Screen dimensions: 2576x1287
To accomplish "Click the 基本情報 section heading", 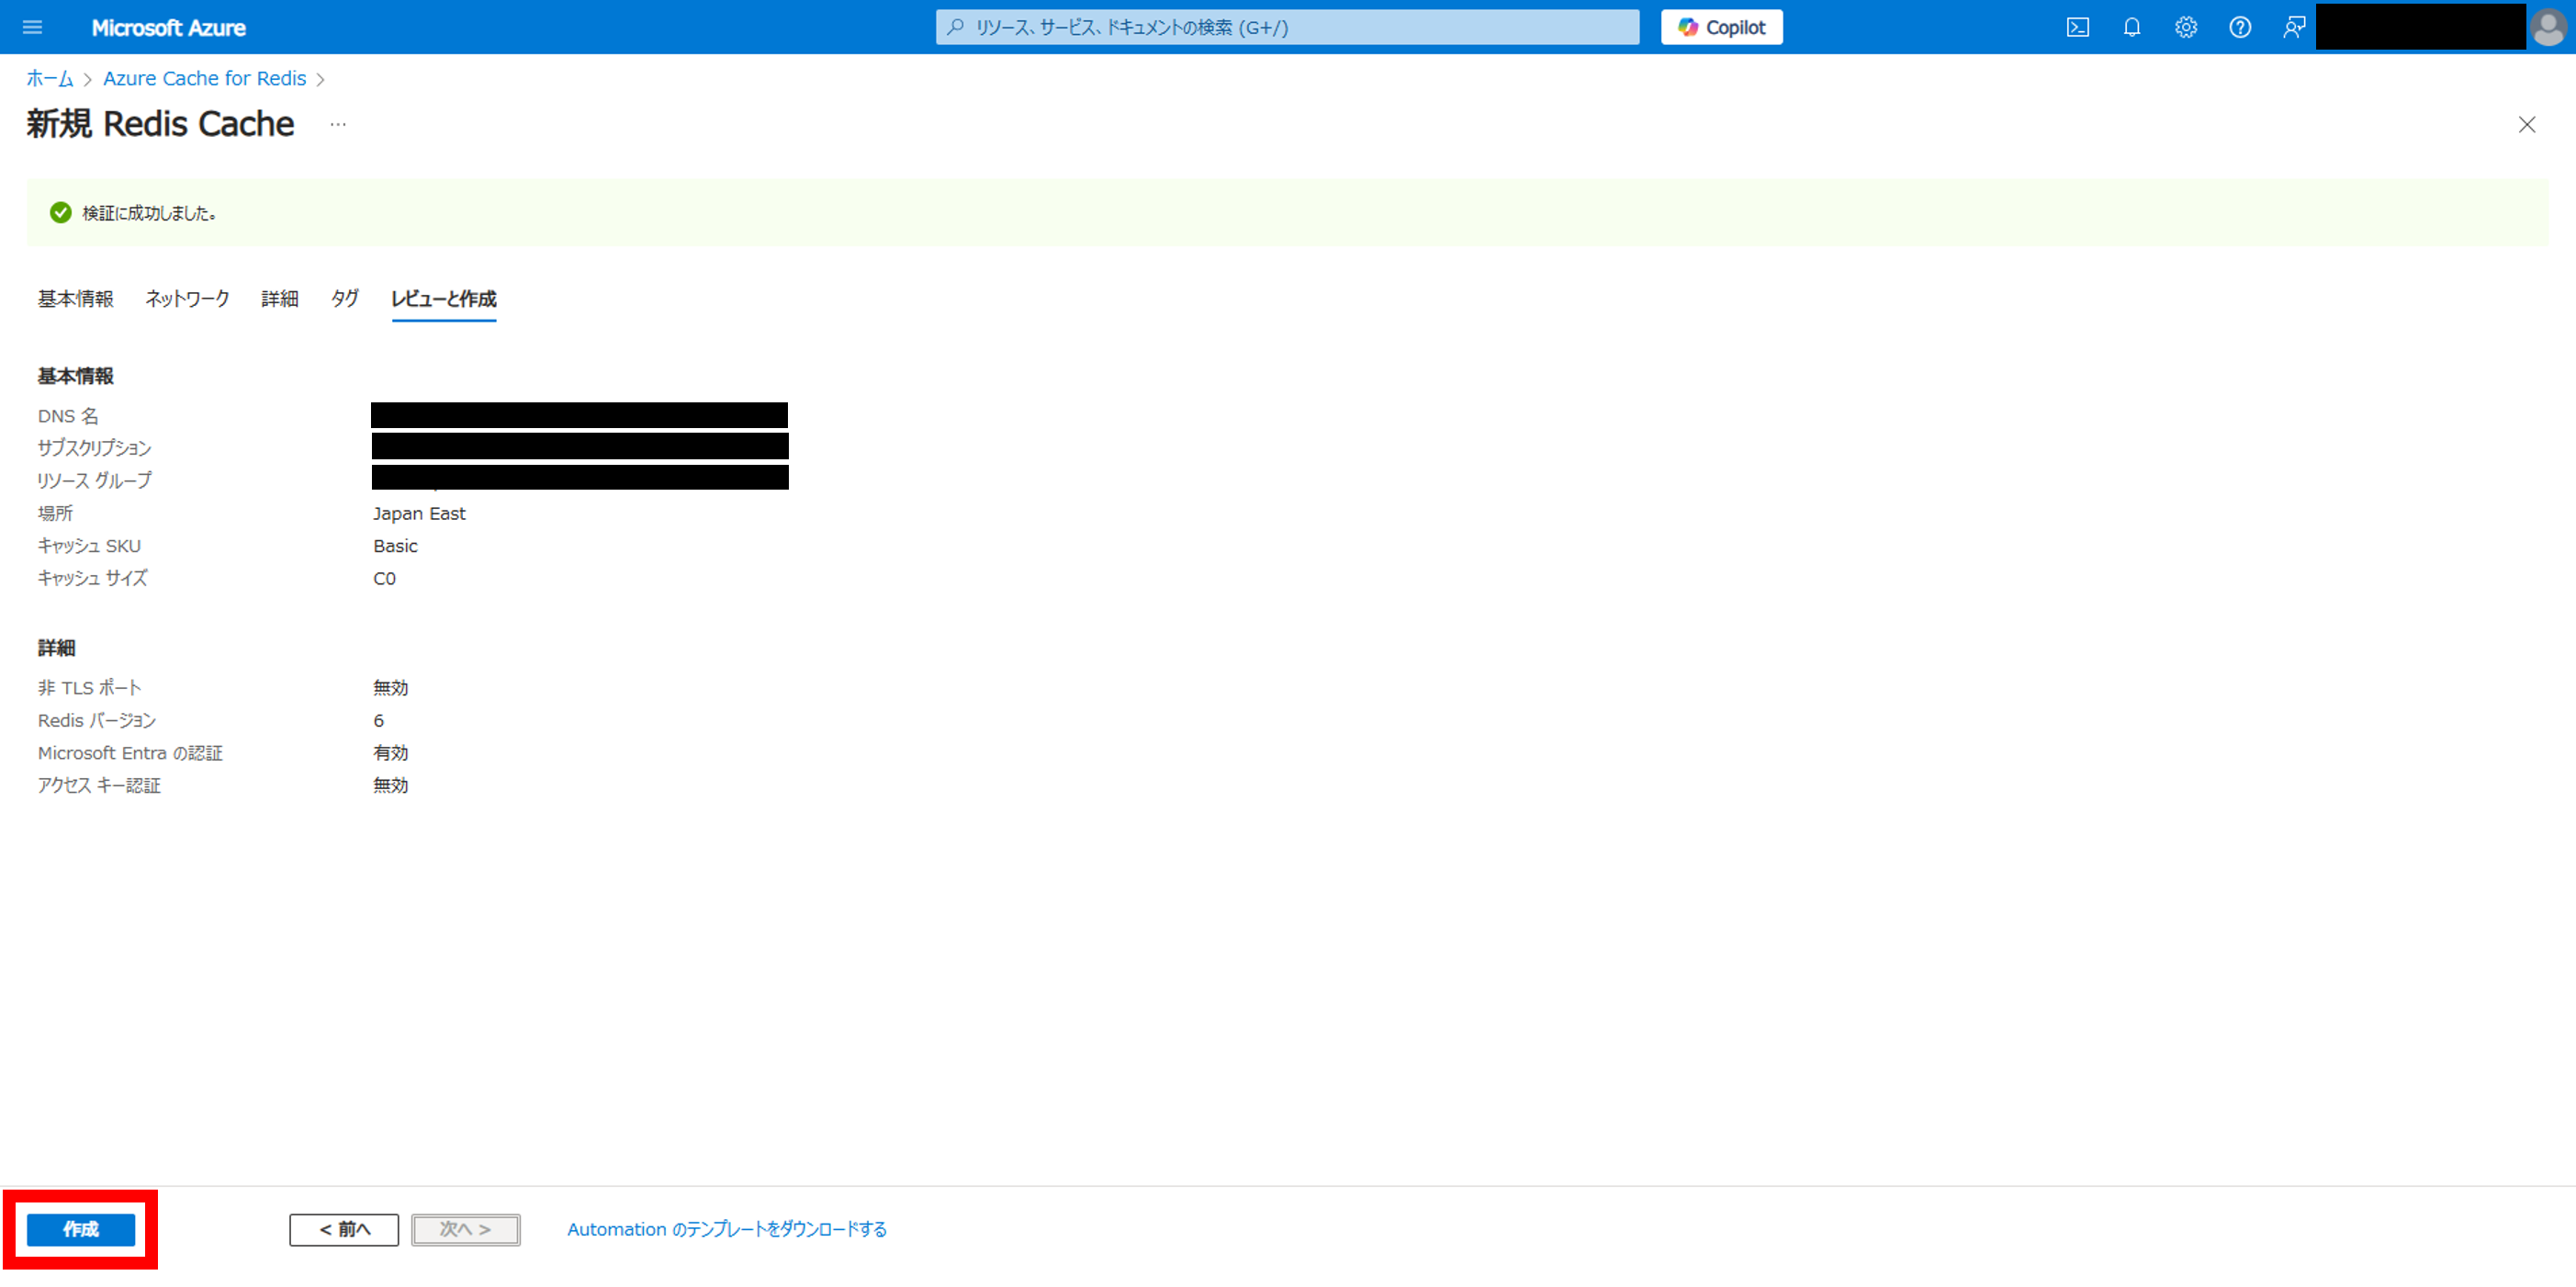I will coord(75,376).
